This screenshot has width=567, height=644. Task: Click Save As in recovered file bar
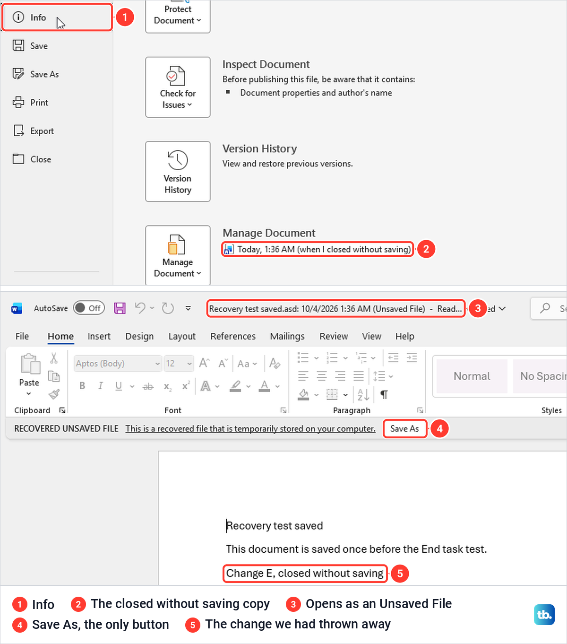tap(404, 428)
